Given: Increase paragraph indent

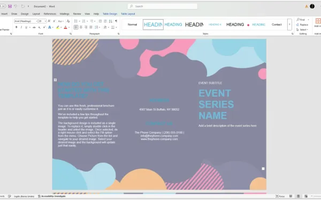Looking at the screenshot, I should tap(105, 21).
